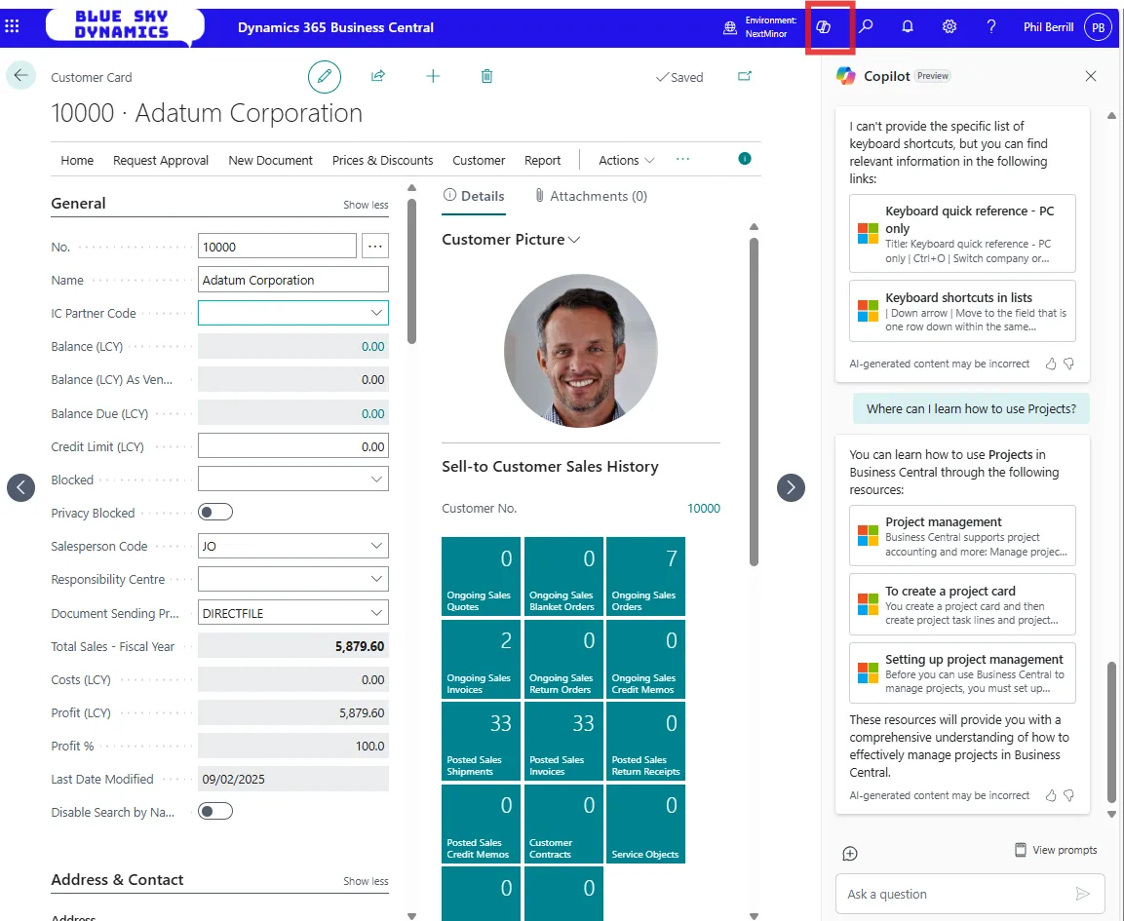Open Ongoing Sales Invoices tile

(481, 659)
